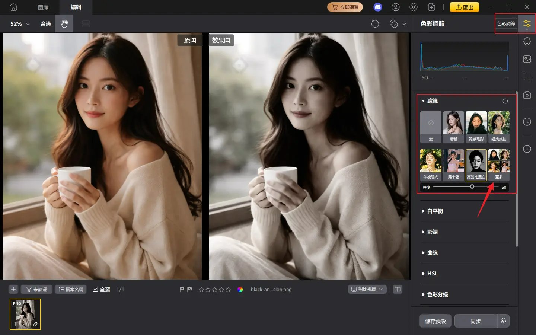Image resolution: width=536 pixels, height=335 pixels.
Task: Select the portrait retouch tool icon
Action: [x=527, y=41]
